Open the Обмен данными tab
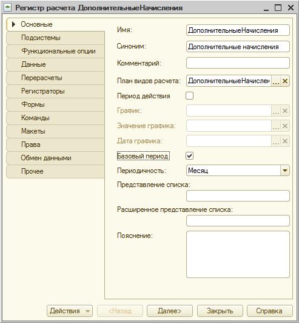 click(x=56, y=158)
